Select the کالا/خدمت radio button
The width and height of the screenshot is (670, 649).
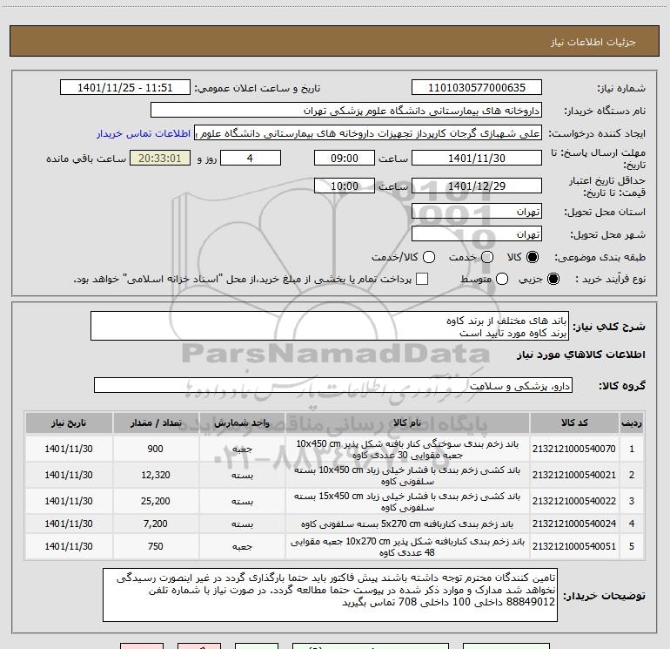[x=429, y=257]
